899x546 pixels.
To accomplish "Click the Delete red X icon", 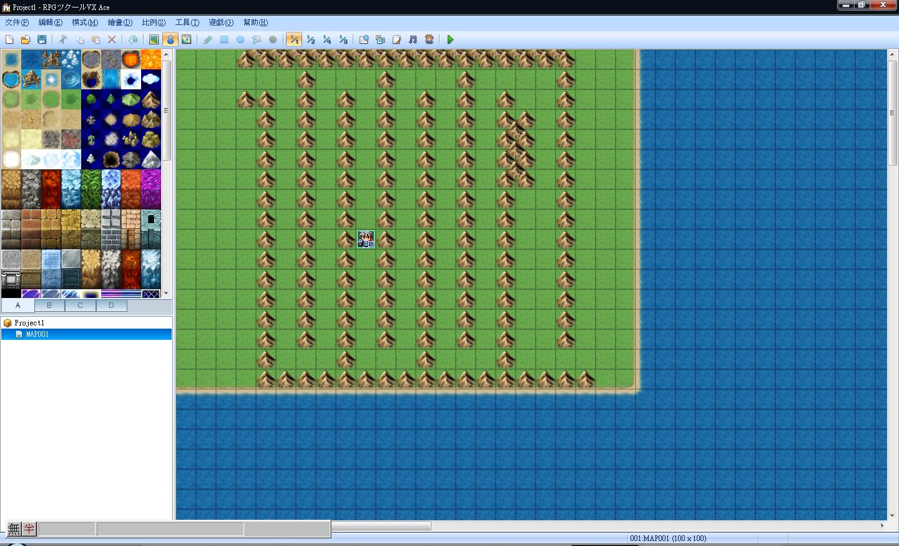I will tap(112, 39).
